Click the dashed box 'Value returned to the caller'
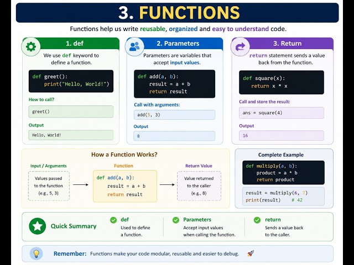354x265 pixels. [x=199, y=186]
